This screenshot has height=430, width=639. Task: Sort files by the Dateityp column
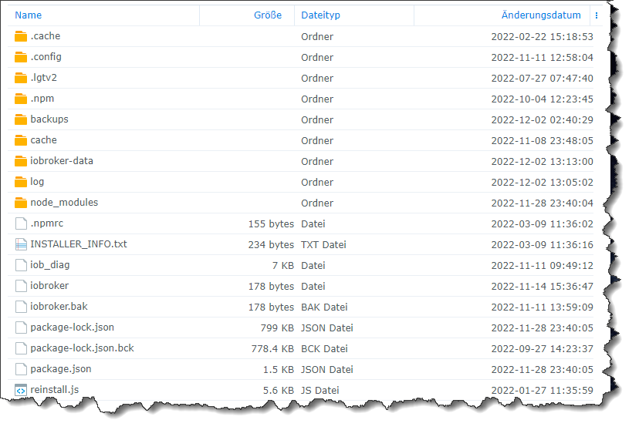[x=321, y=15]
